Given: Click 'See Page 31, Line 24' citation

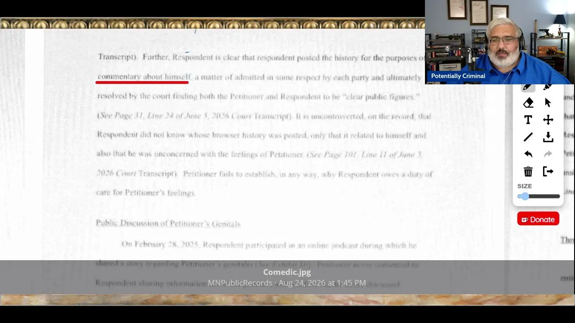Looking at the screenshot, I should 137,116.
